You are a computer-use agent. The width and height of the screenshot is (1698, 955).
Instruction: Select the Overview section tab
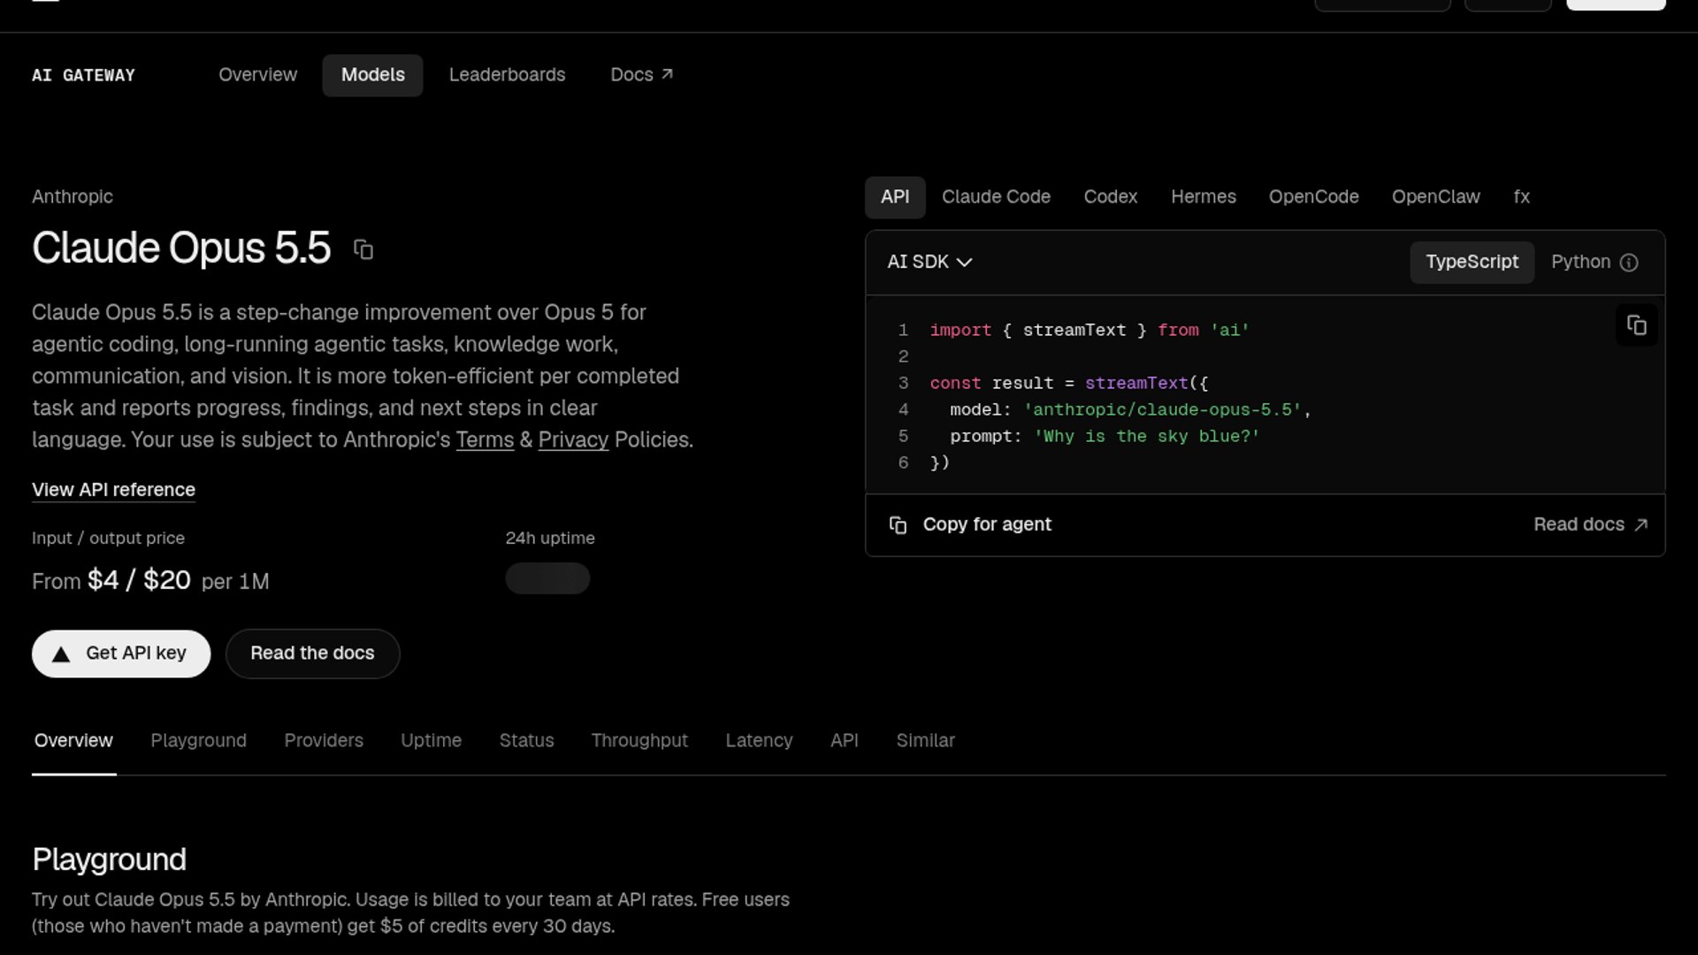(73, 741)
